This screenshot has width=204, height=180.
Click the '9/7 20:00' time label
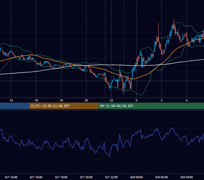tap(86, 177)
